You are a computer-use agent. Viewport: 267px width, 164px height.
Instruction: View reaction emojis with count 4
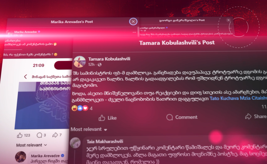click(82, 108)
